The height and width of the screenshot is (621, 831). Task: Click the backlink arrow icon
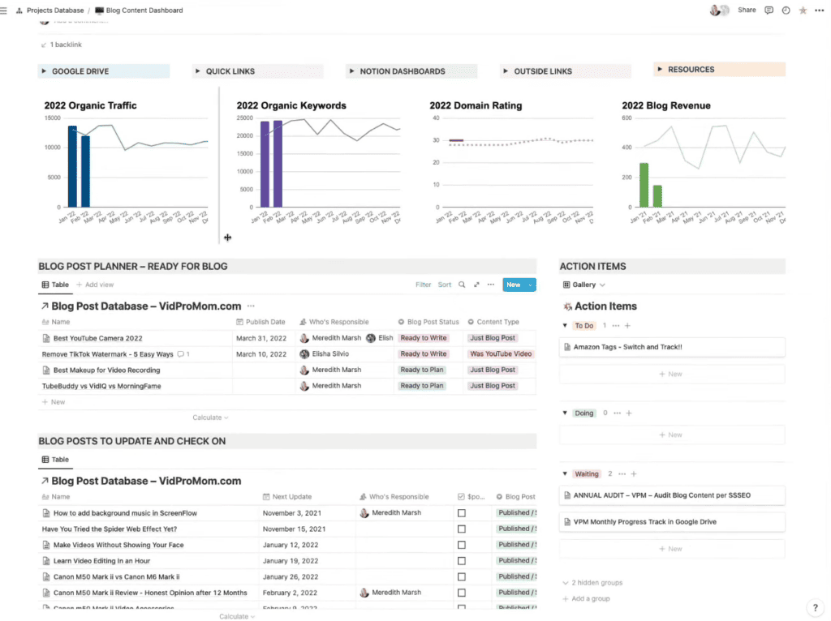point(44,45)
